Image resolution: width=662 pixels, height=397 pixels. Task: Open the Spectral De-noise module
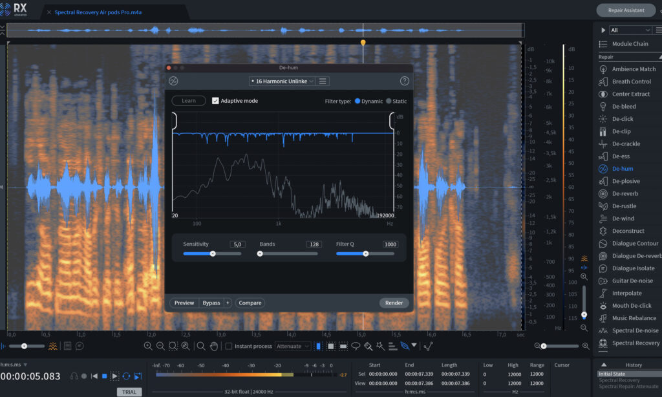coord(628,330)
